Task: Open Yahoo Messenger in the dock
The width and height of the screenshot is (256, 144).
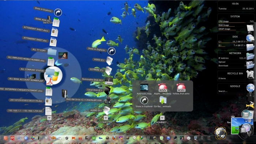Action: (x=121, y=138)
